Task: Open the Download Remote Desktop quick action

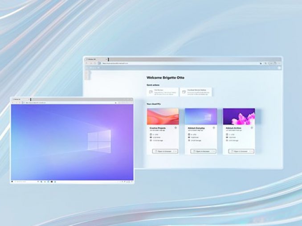Action: pyautogui.click(x=196, y=92)
